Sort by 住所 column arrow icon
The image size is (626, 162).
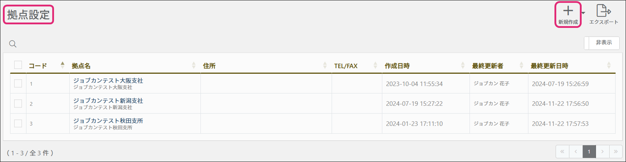325,65
